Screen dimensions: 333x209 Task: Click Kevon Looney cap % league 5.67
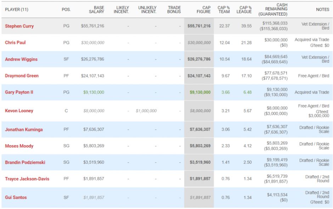coord(247,111)
